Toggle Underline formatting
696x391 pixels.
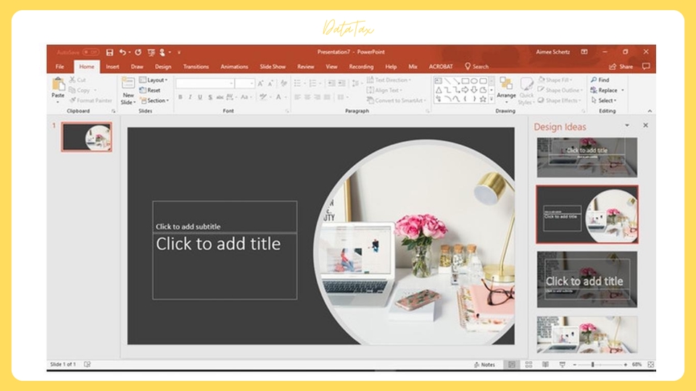[200, 97]
